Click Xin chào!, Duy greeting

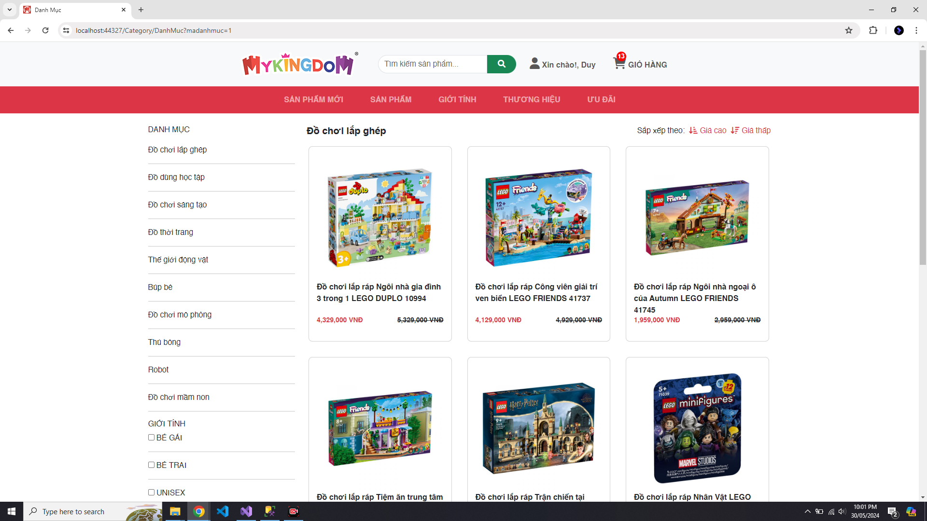(568, 65)
